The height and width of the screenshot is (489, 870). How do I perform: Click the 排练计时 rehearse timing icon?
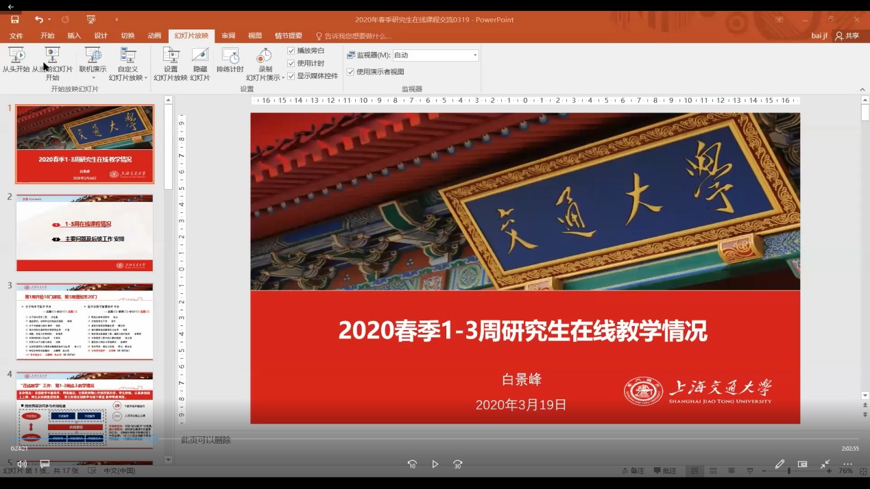point(230,56)
